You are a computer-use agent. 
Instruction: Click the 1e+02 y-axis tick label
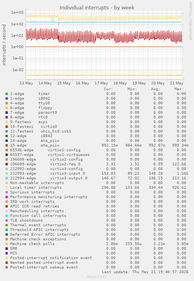click(17, 24)
